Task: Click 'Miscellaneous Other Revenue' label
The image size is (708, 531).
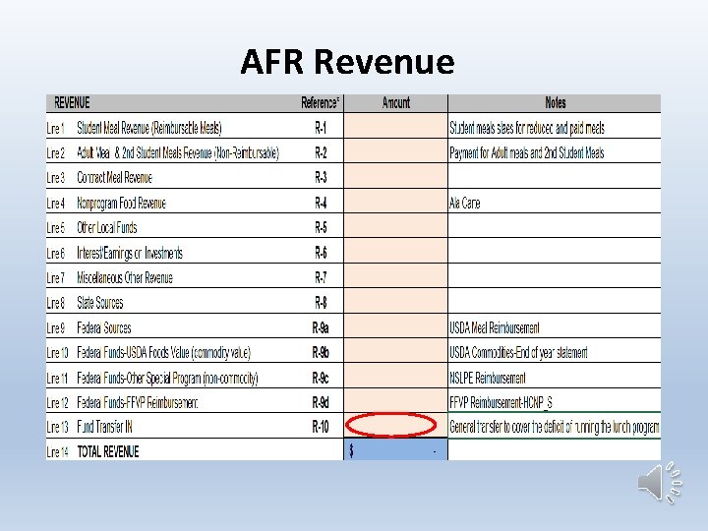Action: 125,277
